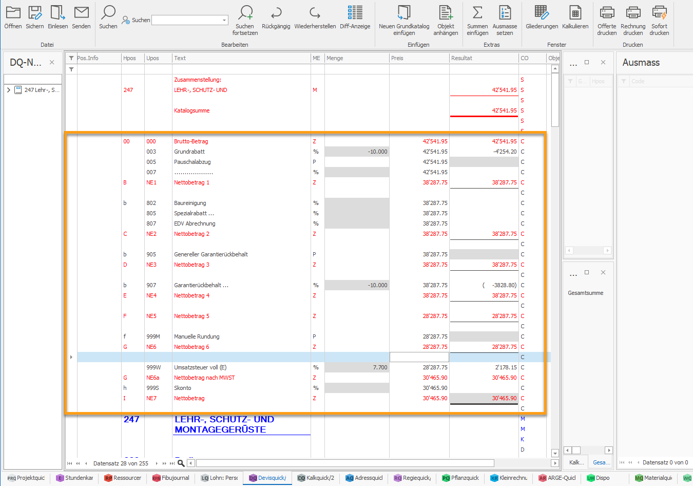This screenshot has height=486, width=693.
Task: Select the Gesa... panel tab
Action: [601, 462]
